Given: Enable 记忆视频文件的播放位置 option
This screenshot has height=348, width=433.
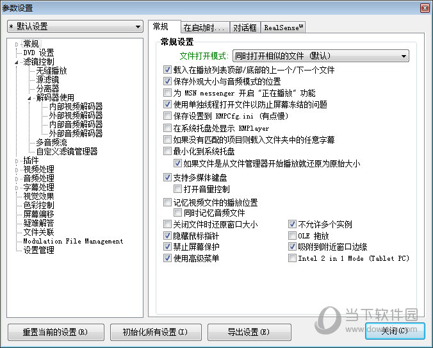Looking at the screenshot, I should pos(168,203).
